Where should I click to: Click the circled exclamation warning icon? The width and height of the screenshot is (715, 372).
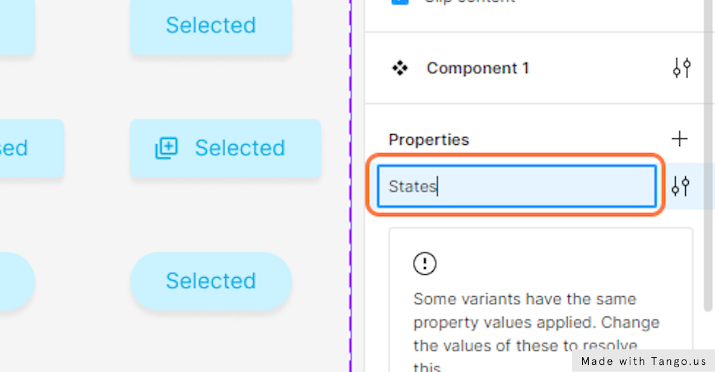click(x=425, y=263)
